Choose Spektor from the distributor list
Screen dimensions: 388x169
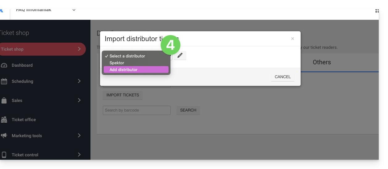coord(117,63)
